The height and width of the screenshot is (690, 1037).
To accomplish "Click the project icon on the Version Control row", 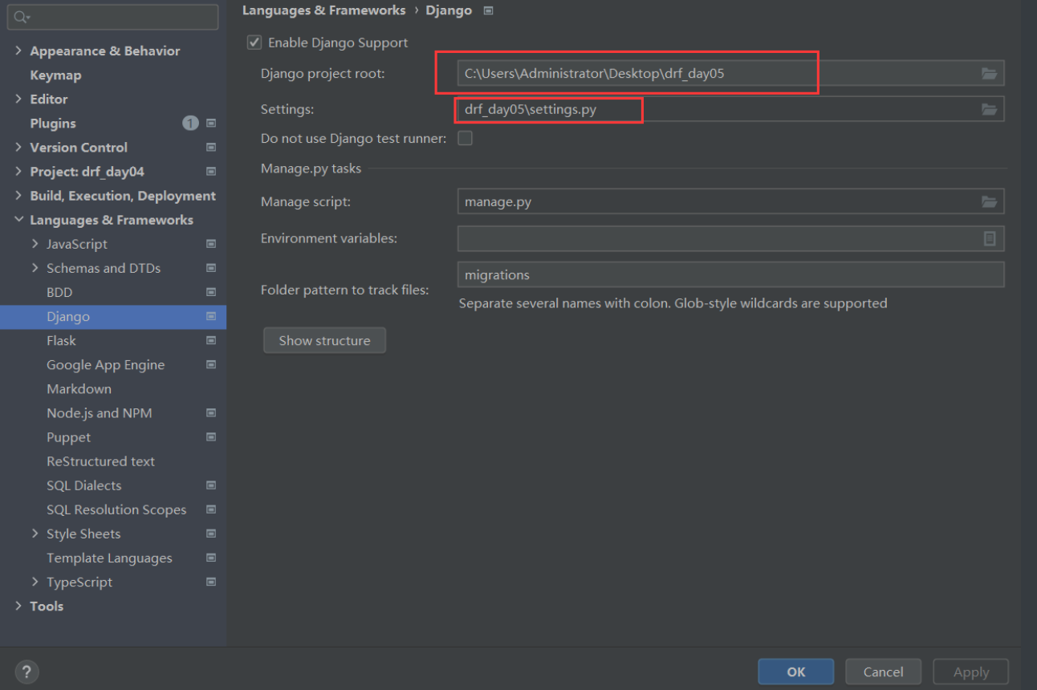I will [211, 148].
